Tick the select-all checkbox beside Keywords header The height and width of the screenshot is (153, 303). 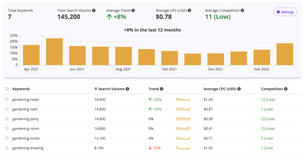(7, 89)
